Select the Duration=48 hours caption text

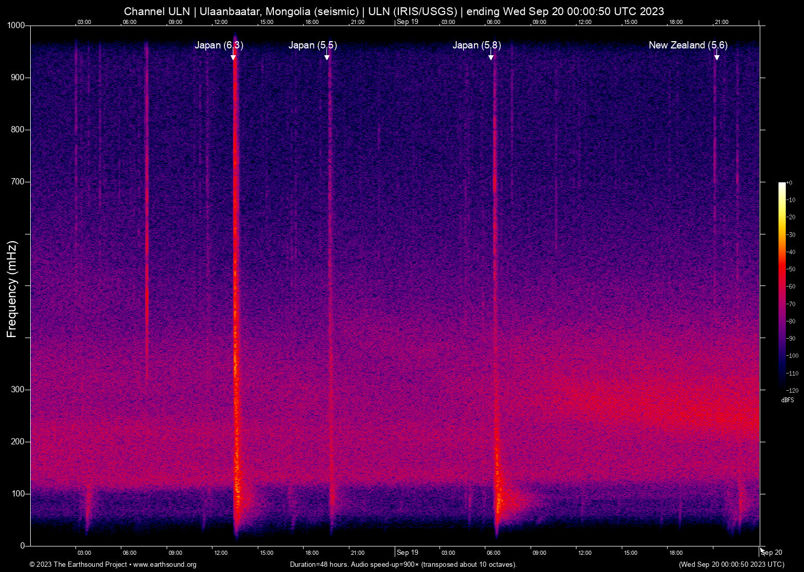tap(403, 565)
